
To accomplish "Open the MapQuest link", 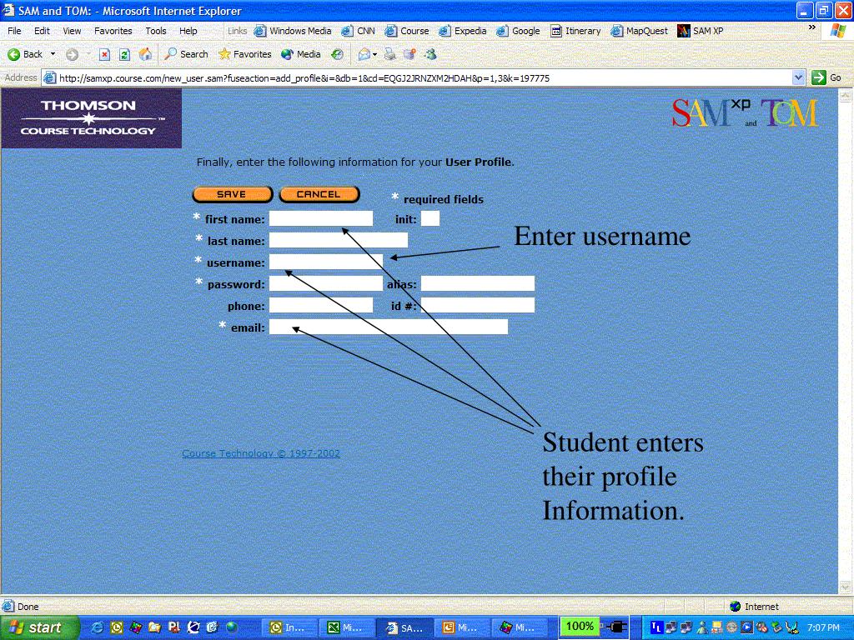I will [640, 31].
